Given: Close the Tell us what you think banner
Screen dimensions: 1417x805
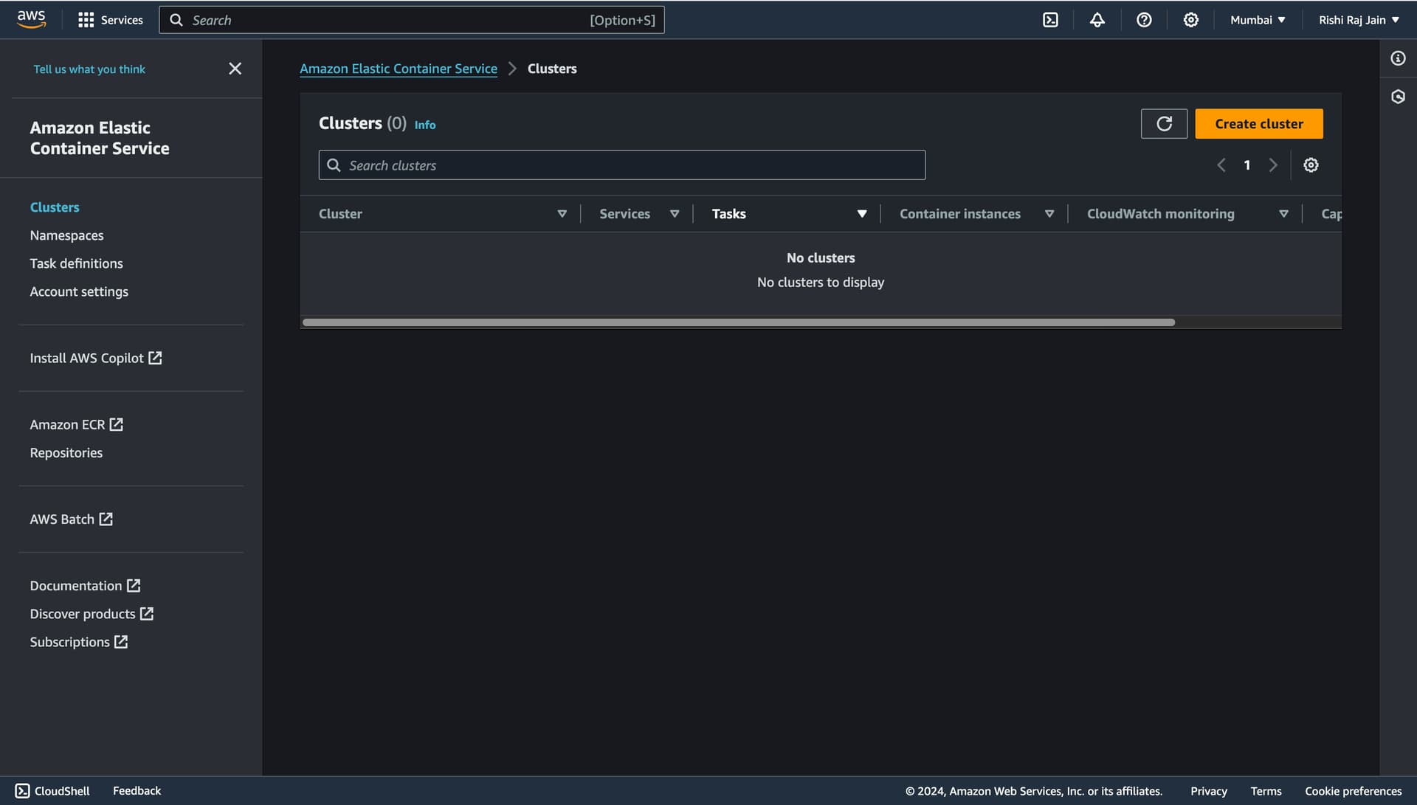Looking at the screenshot, I should tap(235, 69).
